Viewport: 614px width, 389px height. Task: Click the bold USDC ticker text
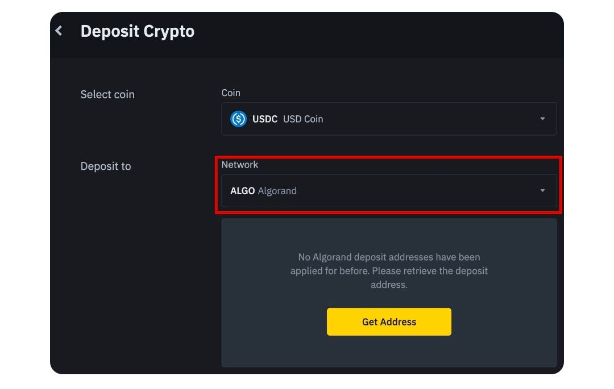pyautogui.click(x=265, y=119)
